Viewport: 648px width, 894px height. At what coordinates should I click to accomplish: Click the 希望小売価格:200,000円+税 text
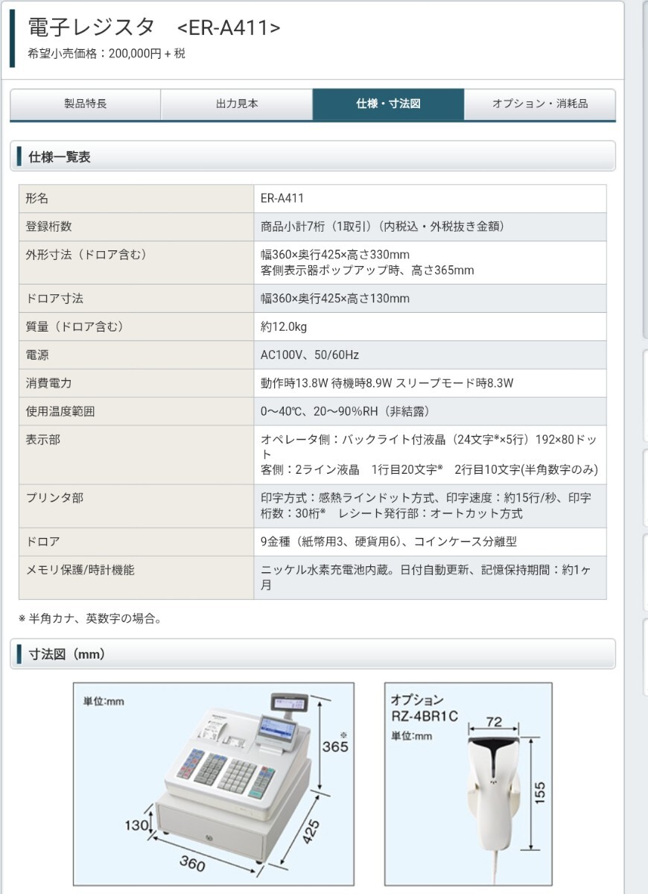107,54
